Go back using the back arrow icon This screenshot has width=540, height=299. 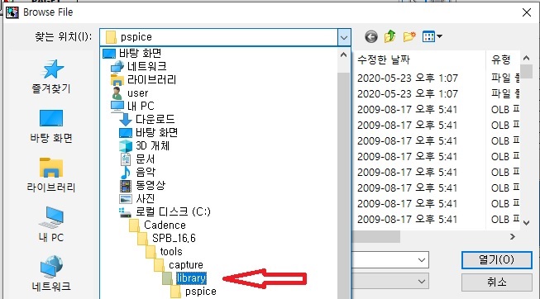click(371, 36)
